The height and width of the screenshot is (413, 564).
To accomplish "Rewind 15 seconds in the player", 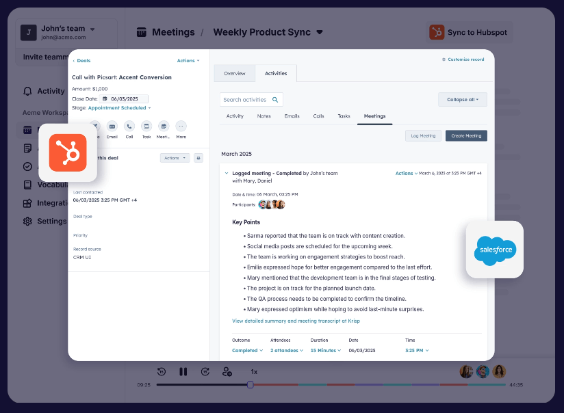I will coord(162,372).
